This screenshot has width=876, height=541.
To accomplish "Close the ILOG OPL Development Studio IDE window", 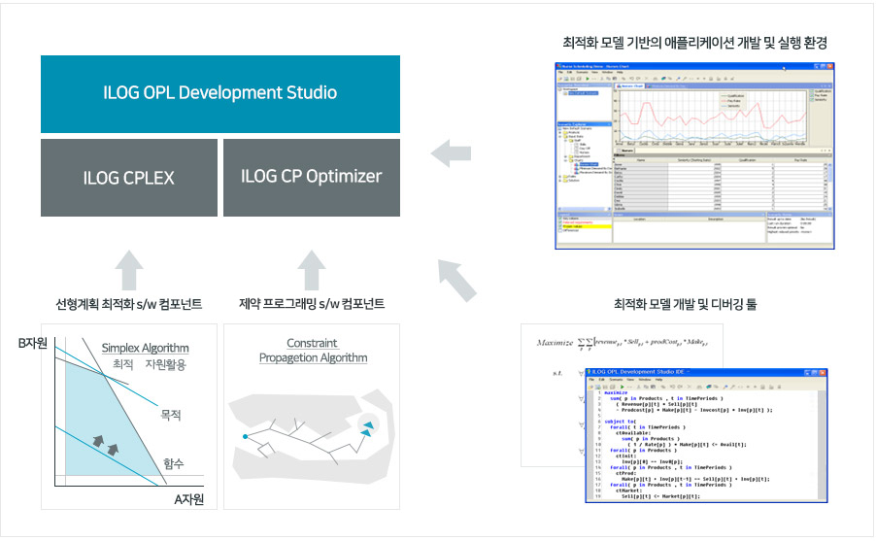I will point(823,372).
